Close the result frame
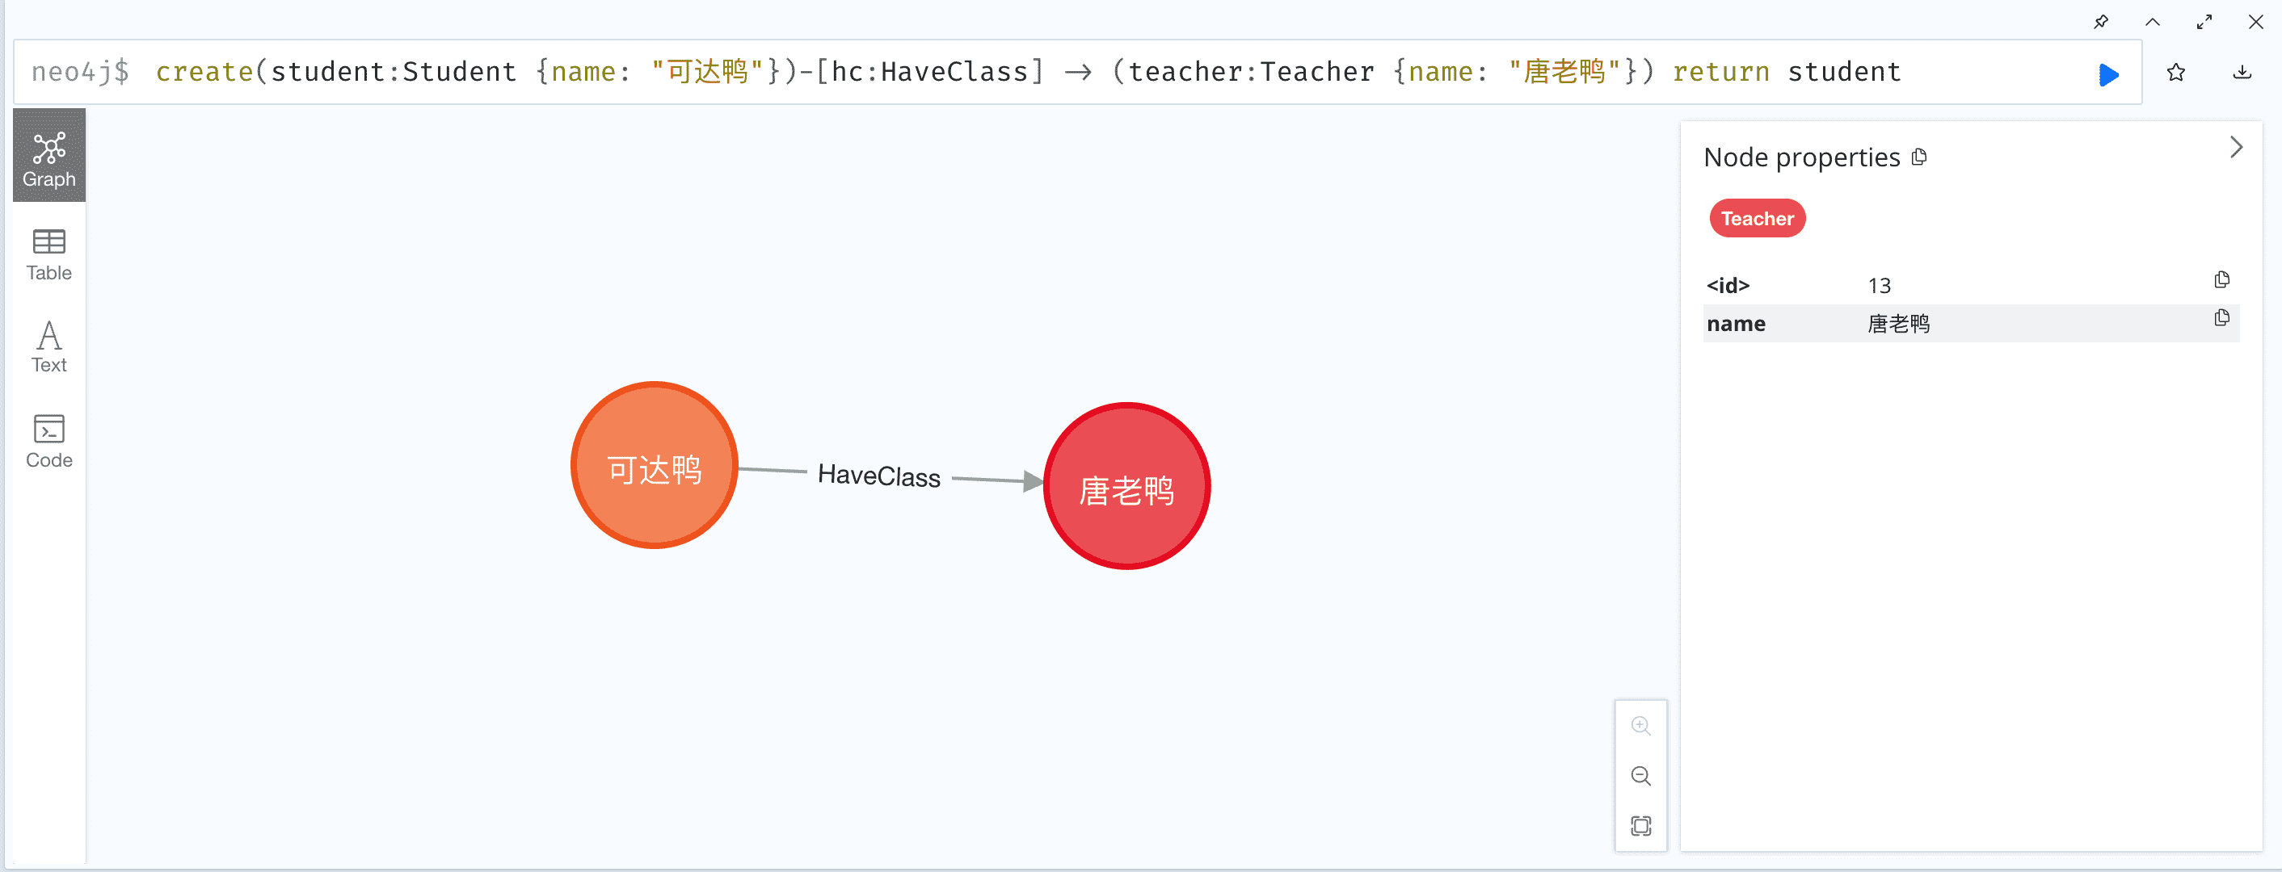2282x872 pixels. (2255, 22)
